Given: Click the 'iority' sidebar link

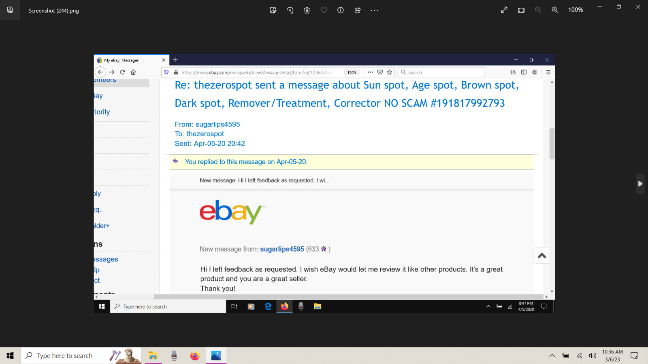Looking at the screenshot, I should point(102,112).
